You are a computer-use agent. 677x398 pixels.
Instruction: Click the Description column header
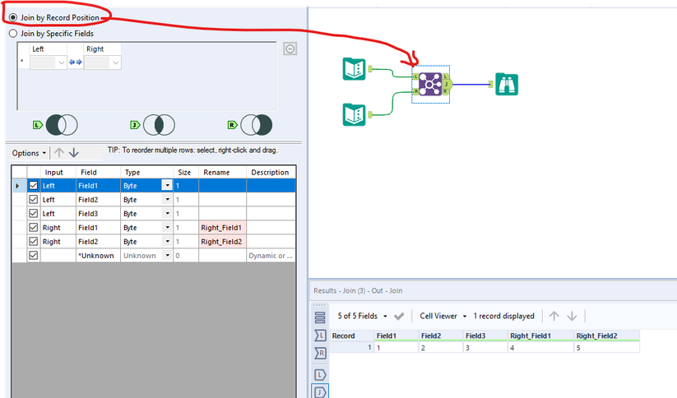coord(271,172)
